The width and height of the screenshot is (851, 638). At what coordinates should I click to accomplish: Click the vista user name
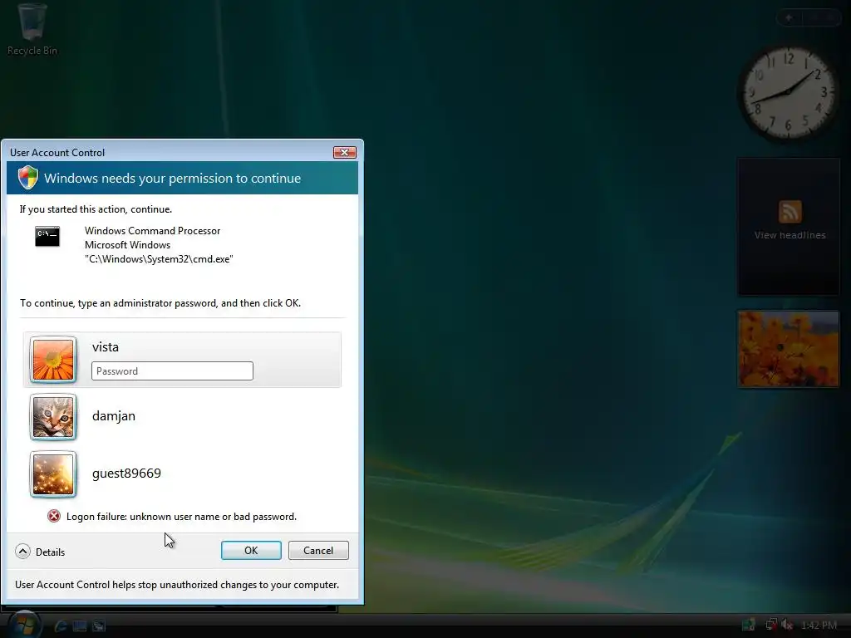(x=106, y=347)
